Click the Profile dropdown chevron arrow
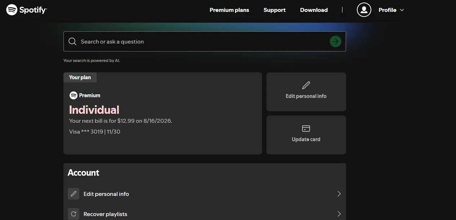 (402, 10)
